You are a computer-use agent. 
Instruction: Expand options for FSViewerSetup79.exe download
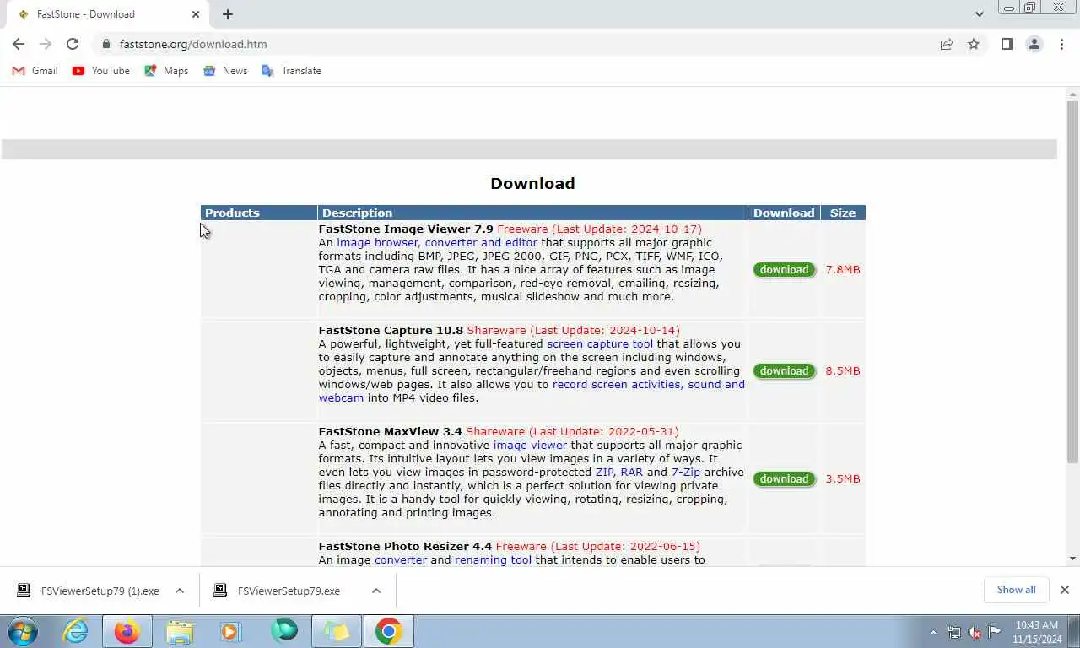pos(376,591)
